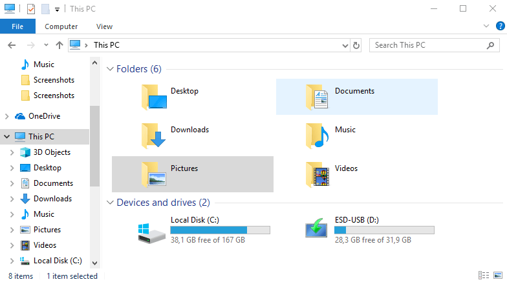Switch to Large icons view in status bar
The height and width of the screenshot is (282, 507).
click(498, 275)
